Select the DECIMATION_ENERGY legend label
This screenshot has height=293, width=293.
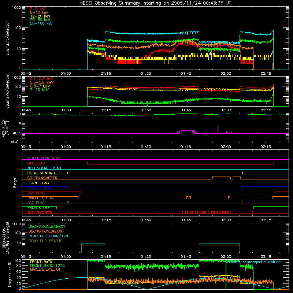coord(47,226)
